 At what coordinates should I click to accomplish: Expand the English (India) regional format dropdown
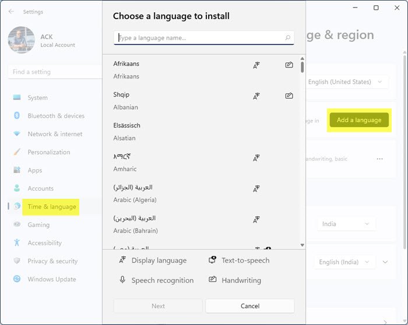click(x=344, y=262)
